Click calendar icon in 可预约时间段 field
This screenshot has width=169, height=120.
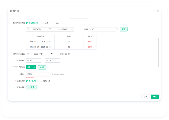28,54
